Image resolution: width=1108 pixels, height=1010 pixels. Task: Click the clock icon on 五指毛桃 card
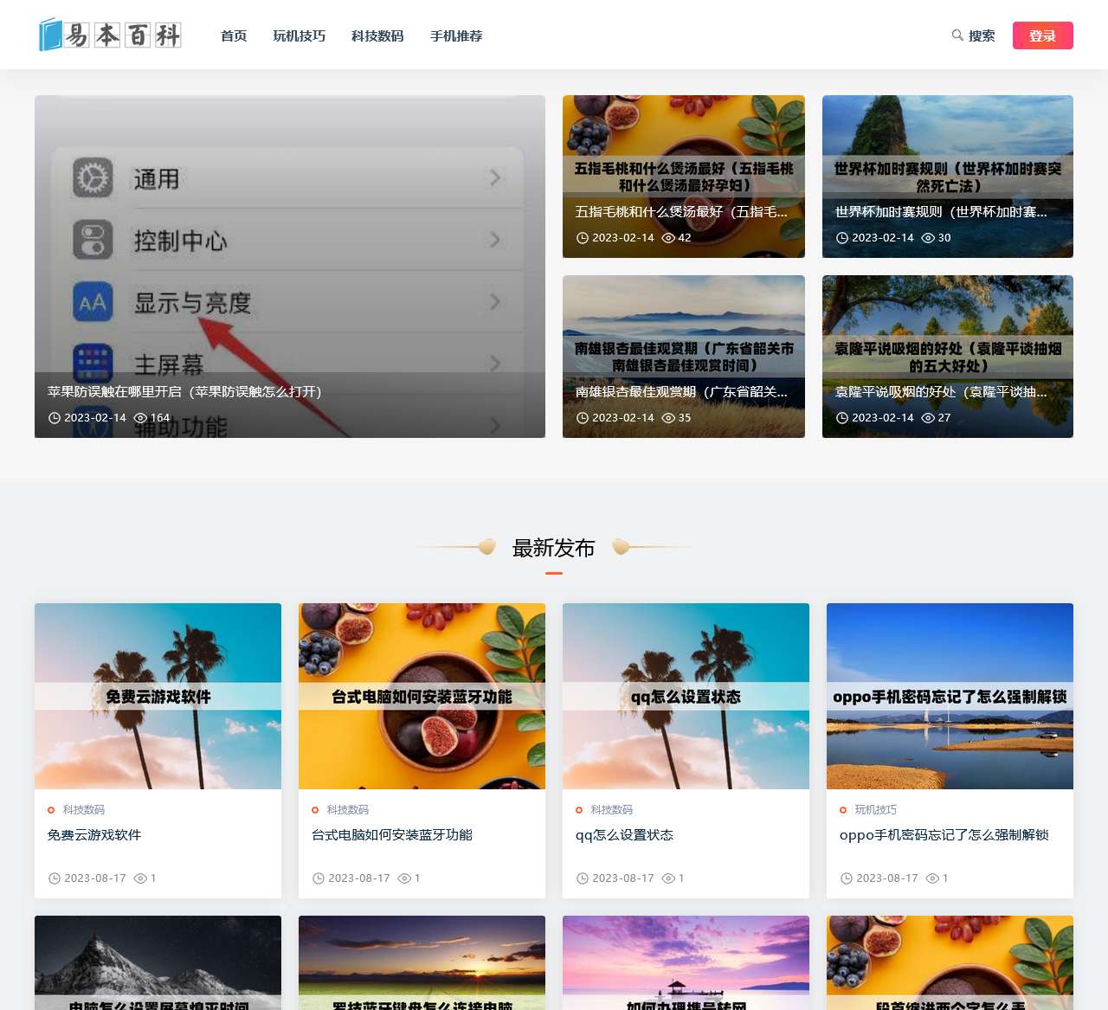click(x=583, y=238)
